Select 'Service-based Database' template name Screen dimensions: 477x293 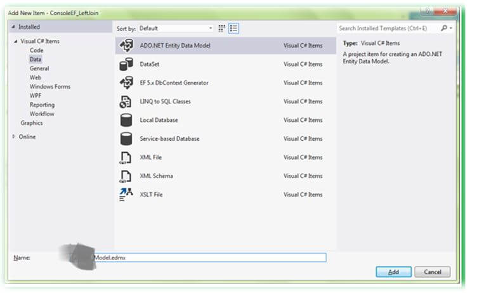pos(169,139)
